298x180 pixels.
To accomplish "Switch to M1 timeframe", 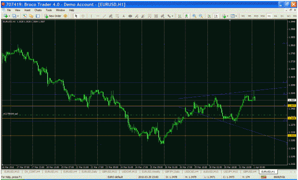I will point(243,16).
